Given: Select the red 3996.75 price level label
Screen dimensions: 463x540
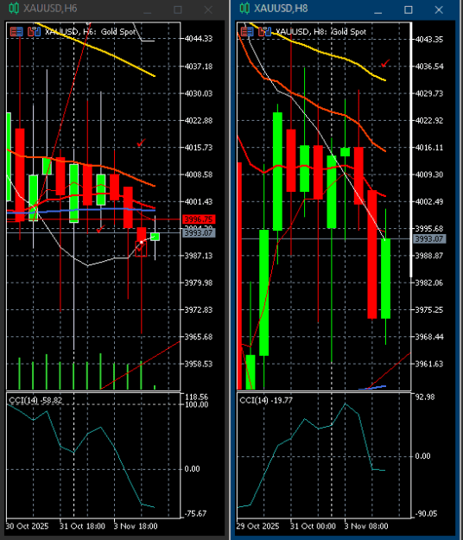Looking at the screenshot, I should [199, 219].
